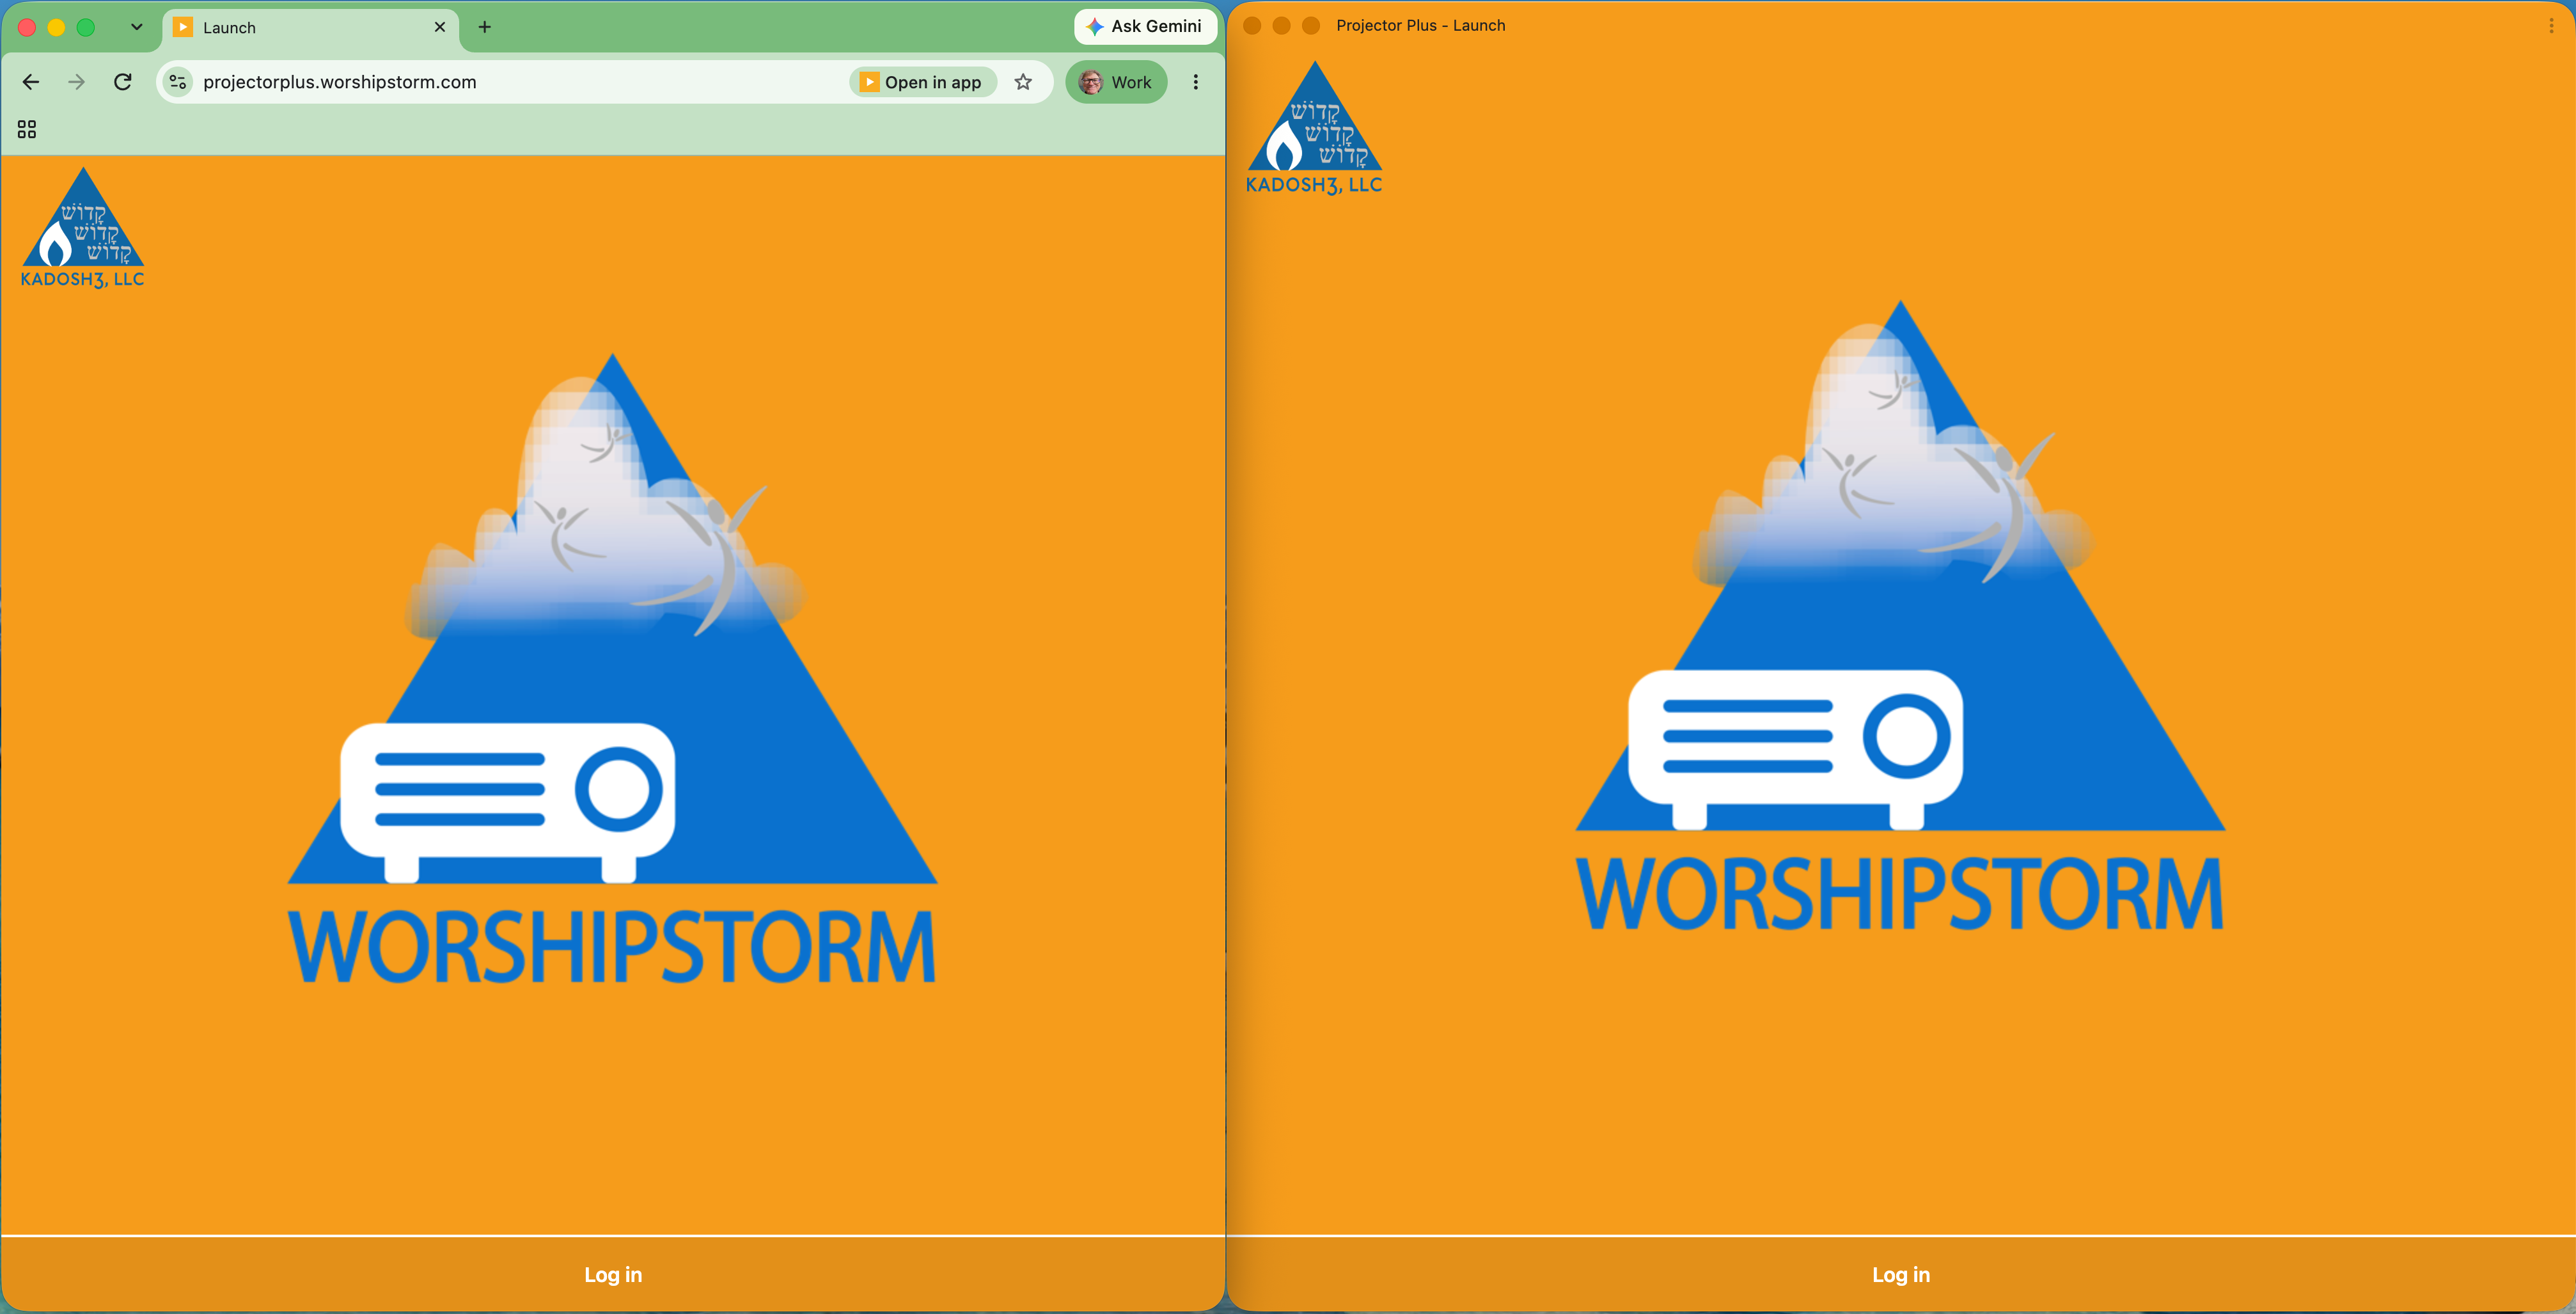Click Ask Gemini button
Screen dimensions: 2576x1314
click(1145, 27)
